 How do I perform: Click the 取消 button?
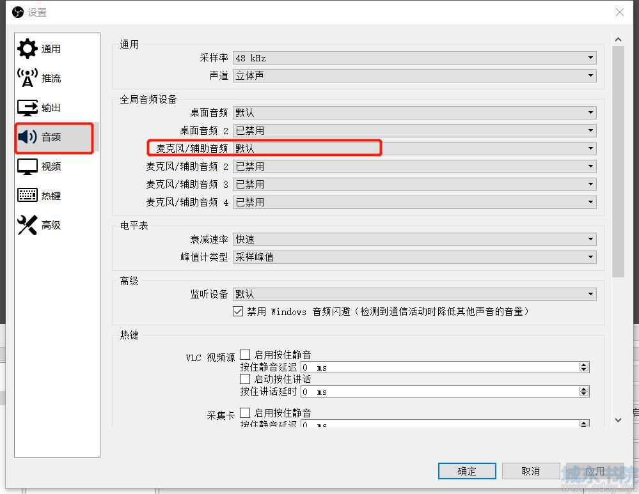[531, 471]
